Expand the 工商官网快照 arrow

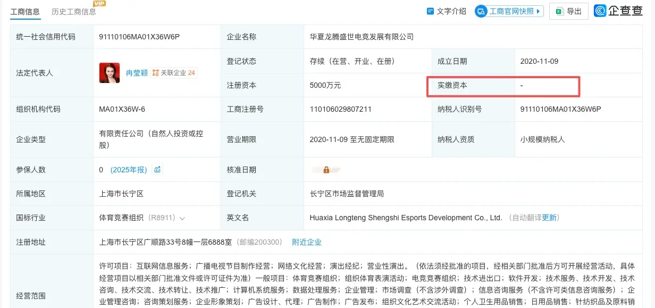pyautogui.click(x=539, y=11)
